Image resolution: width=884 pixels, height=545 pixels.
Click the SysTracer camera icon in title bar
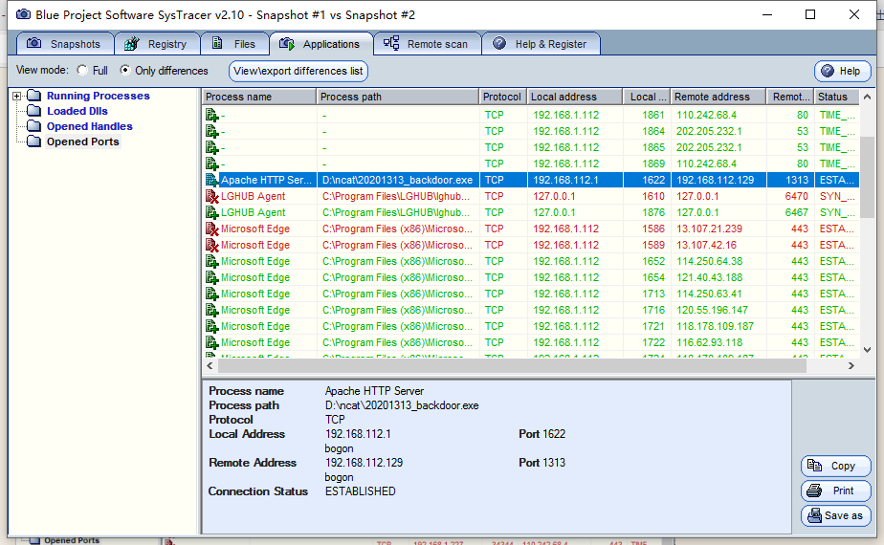(23, 14)
